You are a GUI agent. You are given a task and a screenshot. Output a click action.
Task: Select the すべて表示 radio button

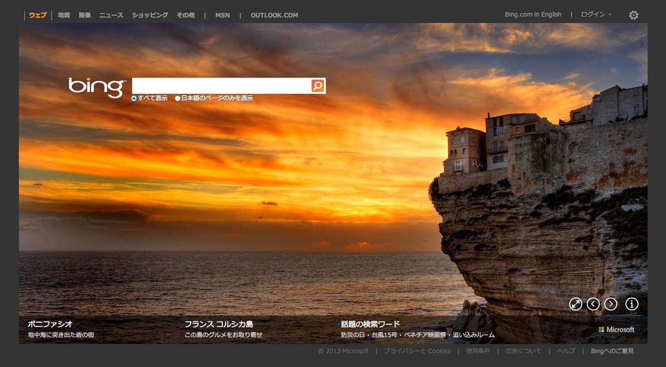(134, 98)
